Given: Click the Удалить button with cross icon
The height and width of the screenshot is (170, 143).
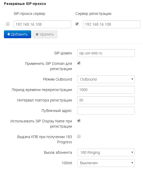Looking at the screenshot, I should click(x=45, y=34).
